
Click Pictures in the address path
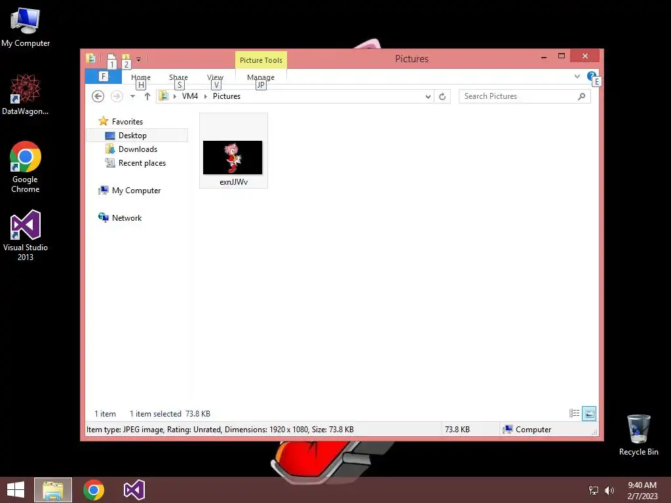[x=226, y=96]
